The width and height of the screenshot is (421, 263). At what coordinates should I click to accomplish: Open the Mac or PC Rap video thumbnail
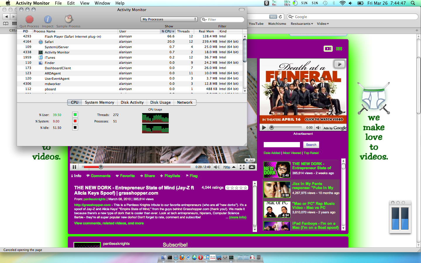pos(277,210)
